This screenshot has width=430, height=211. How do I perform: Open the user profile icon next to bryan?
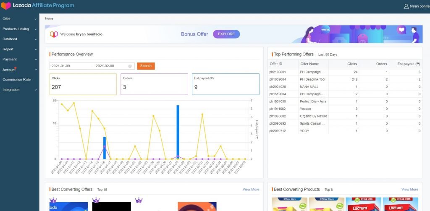point(406,6)
